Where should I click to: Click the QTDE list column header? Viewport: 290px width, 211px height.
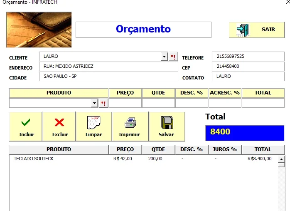coord(158,149)
